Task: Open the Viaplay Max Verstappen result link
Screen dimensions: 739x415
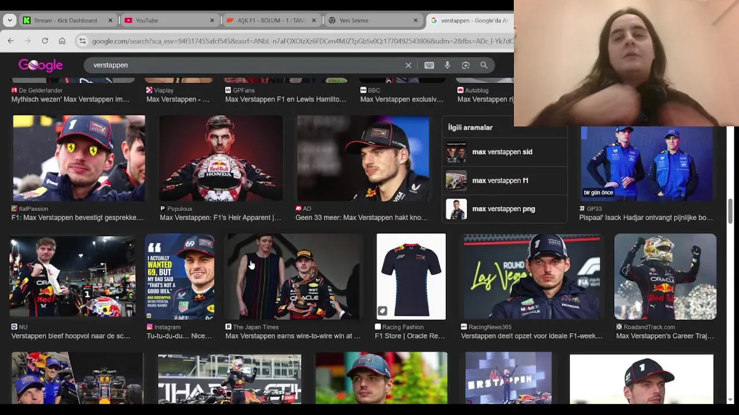Action: 178,99
